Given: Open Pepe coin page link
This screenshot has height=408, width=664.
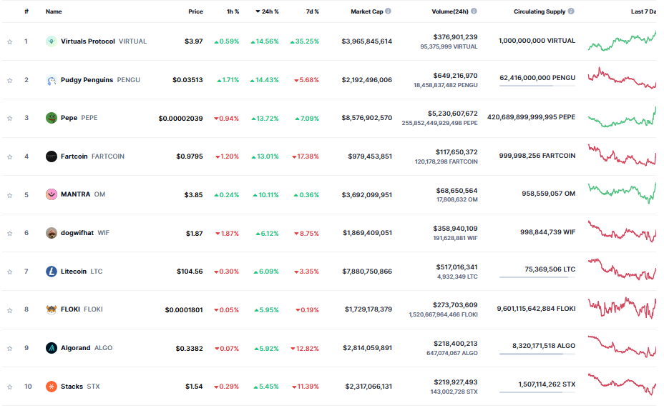Looking at the screenshot, I should tap(69, 118).
